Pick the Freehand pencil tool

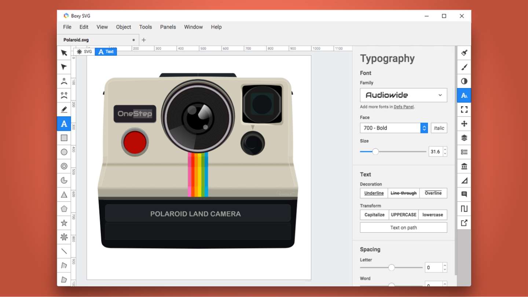pos(64,110)
